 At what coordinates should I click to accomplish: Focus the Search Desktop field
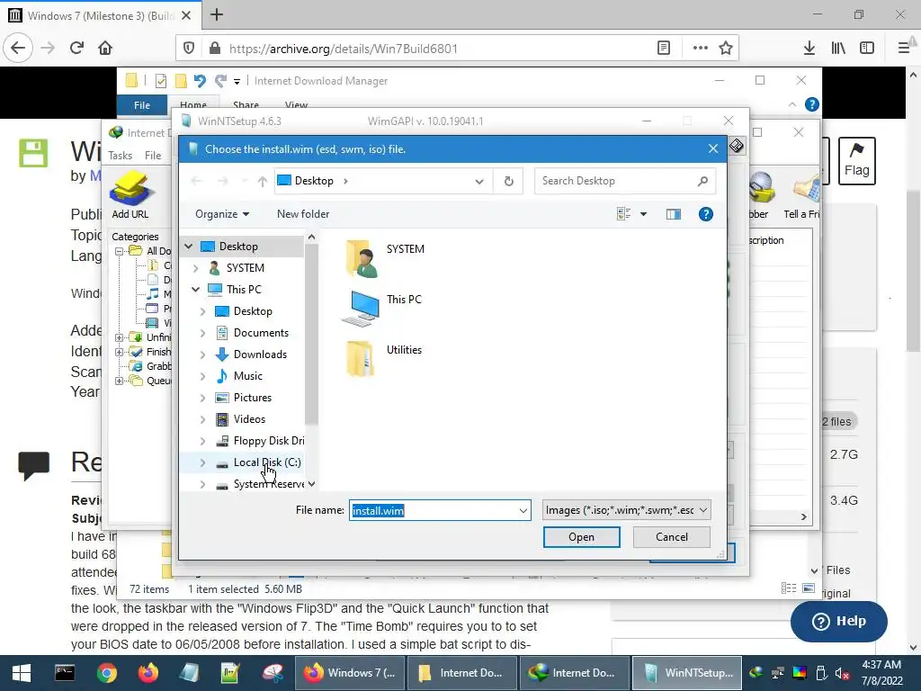pyautogui.click(x=625, y=181)
